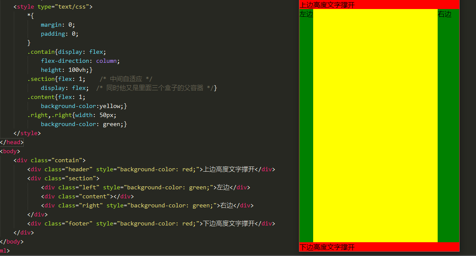Click the 'margin: 0;' code line
Image resolution: width=476 pixels, height=256 pixels.
(58, 25)
